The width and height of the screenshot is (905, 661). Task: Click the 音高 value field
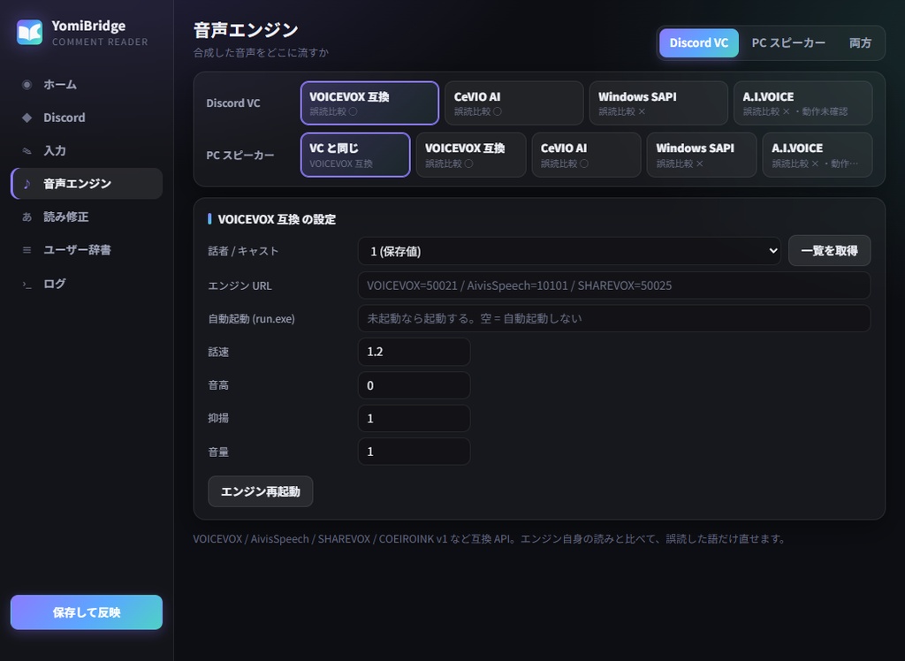coord(414,385)
